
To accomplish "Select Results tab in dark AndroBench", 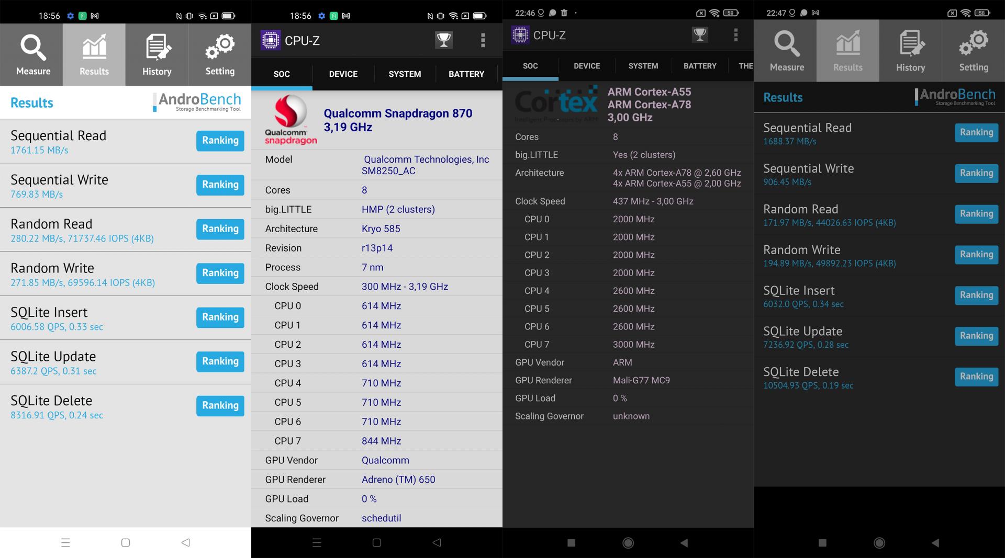I will [x=848, y=51].
